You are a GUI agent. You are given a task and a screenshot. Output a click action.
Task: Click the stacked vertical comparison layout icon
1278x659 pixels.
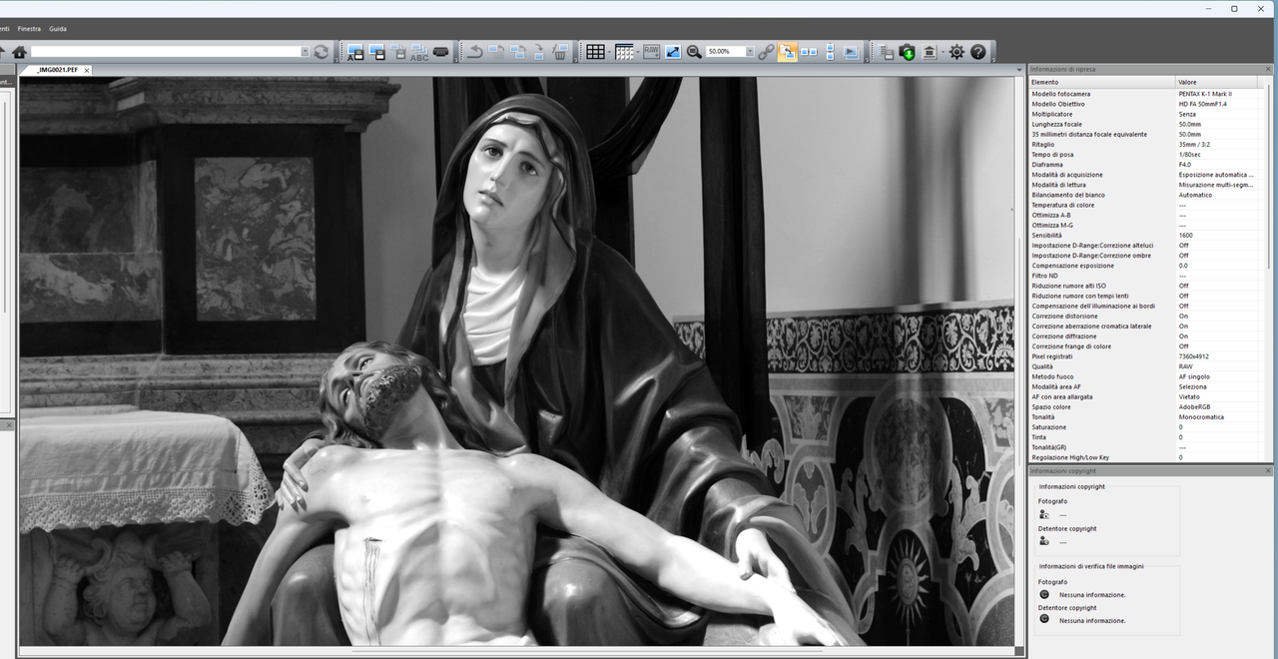coord(830,52)
